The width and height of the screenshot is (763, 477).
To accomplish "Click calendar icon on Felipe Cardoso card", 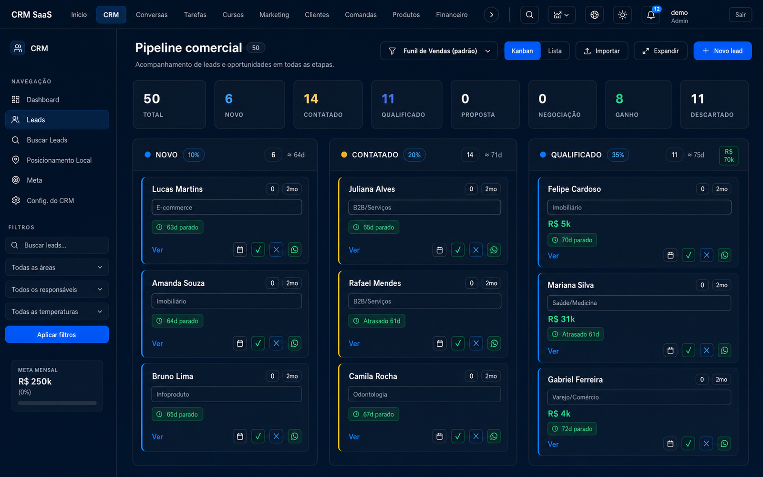I will pos(670,255).
